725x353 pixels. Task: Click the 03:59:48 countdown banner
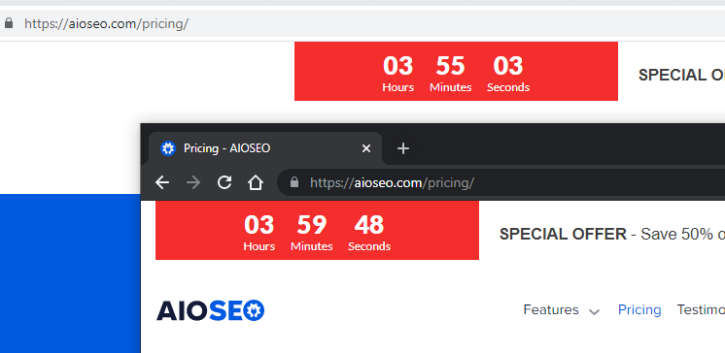(317, 230)
